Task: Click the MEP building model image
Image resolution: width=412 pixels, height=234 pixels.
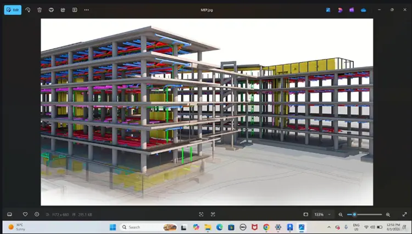Action: tap(207, 112)
